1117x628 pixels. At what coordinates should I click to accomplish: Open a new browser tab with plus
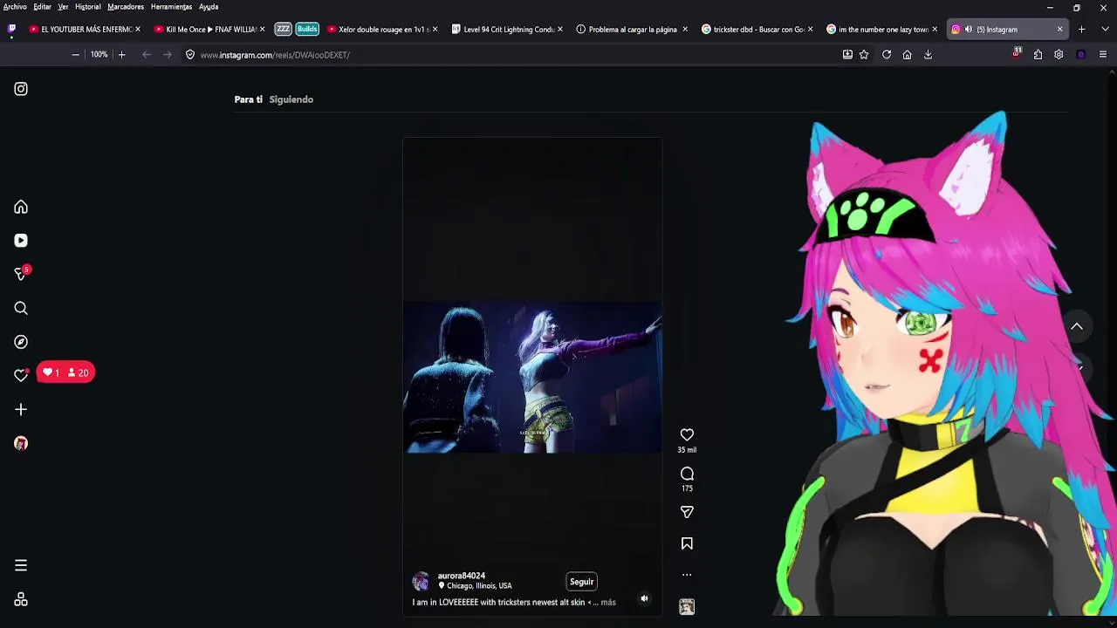pos(1081,29)
